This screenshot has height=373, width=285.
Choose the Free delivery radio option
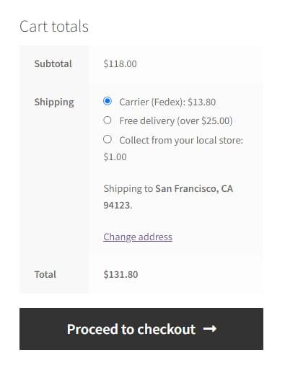(x=108, y=120)
